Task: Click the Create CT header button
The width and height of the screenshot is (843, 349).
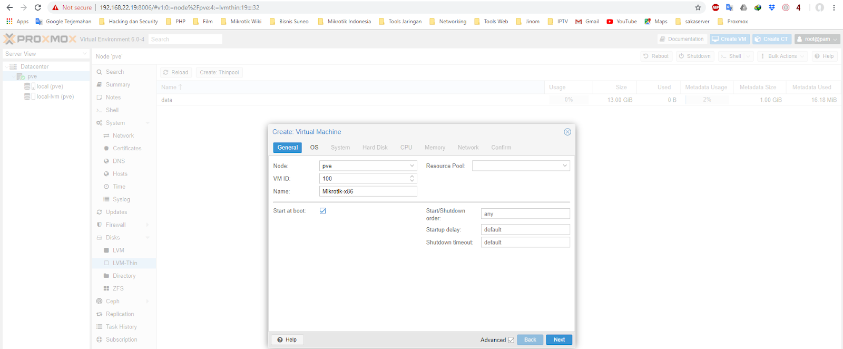Action: point(772,39)
